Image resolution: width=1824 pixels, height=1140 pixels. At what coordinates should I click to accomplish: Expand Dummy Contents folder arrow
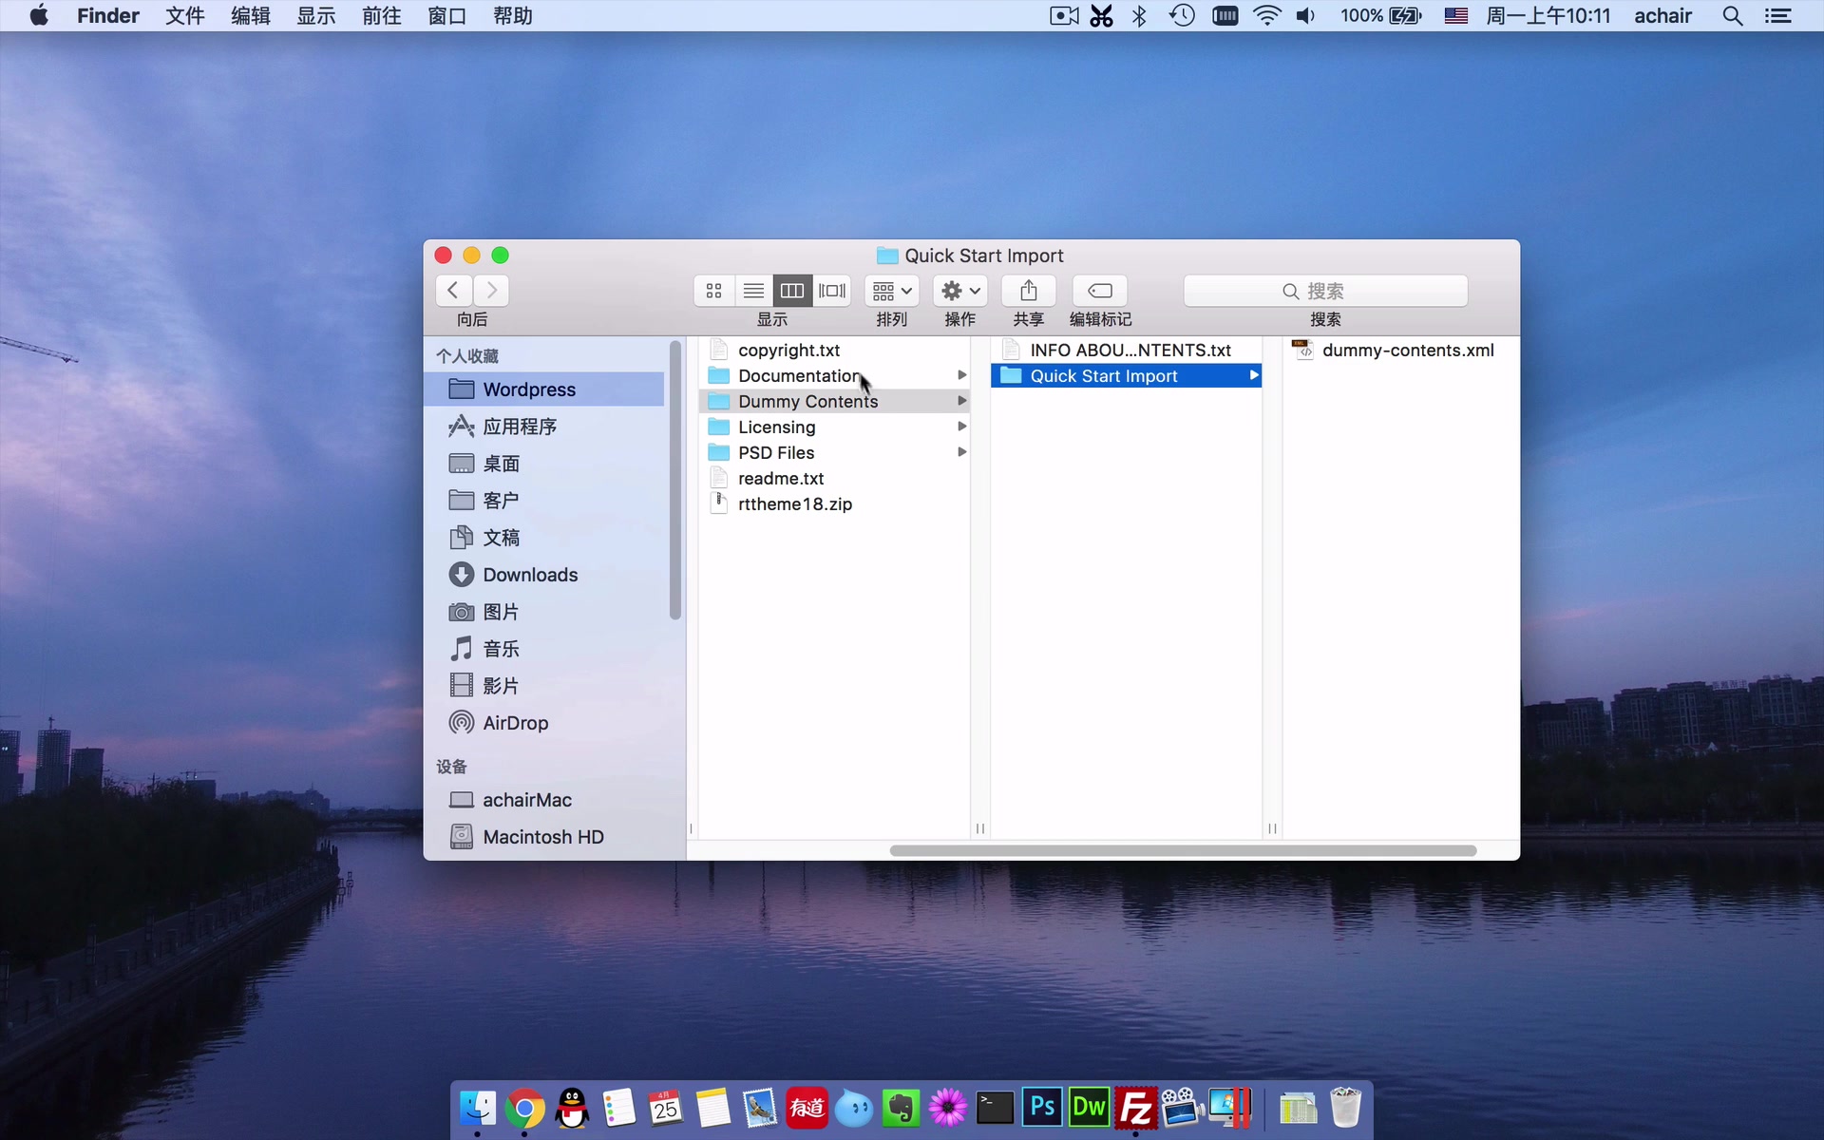tap(961, 401)
